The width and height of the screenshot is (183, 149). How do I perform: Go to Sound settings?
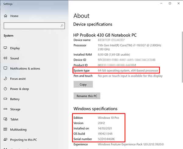pos(15,58)
